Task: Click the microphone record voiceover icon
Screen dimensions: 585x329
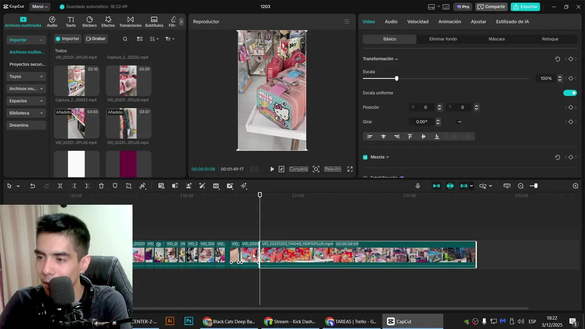Action: pos(418,186)
